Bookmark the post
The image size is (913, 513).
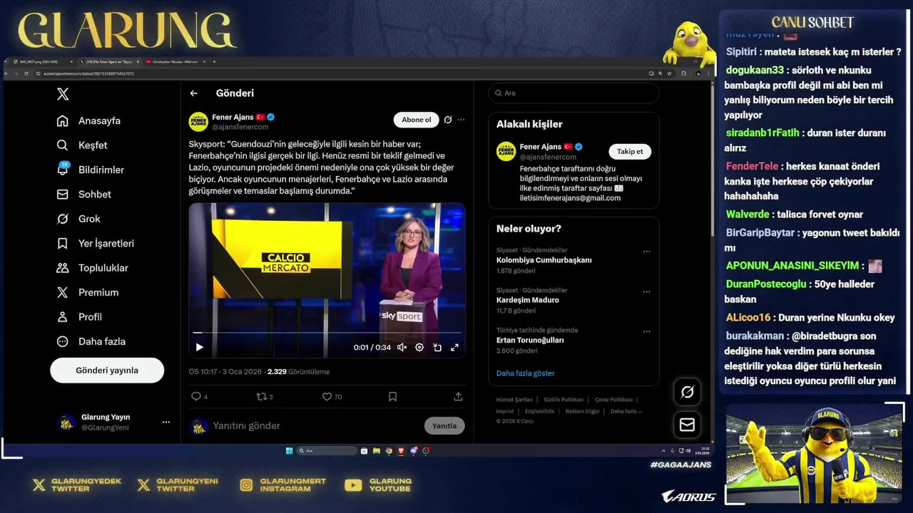[392, 397]
